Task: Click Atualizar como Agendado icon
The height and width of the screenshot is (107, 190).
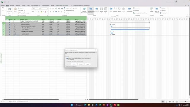Action: pyautogui.click(x=65, y=8)
